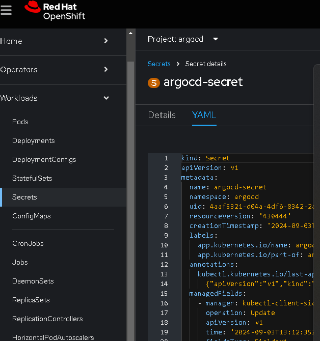Click the 'annotations:' YAML line
This screenshot has height=341, width=320.
click(x=214, y=265)
